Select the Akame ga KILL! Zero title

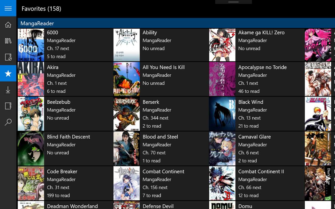pos(261,33)
